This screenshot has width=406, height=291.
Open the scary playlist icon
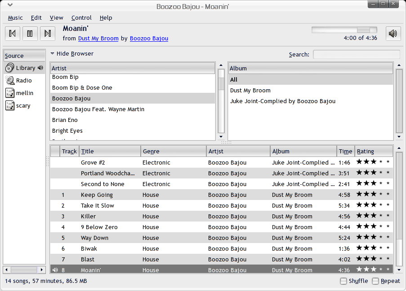pyautogui.click(x=10, y=106)
